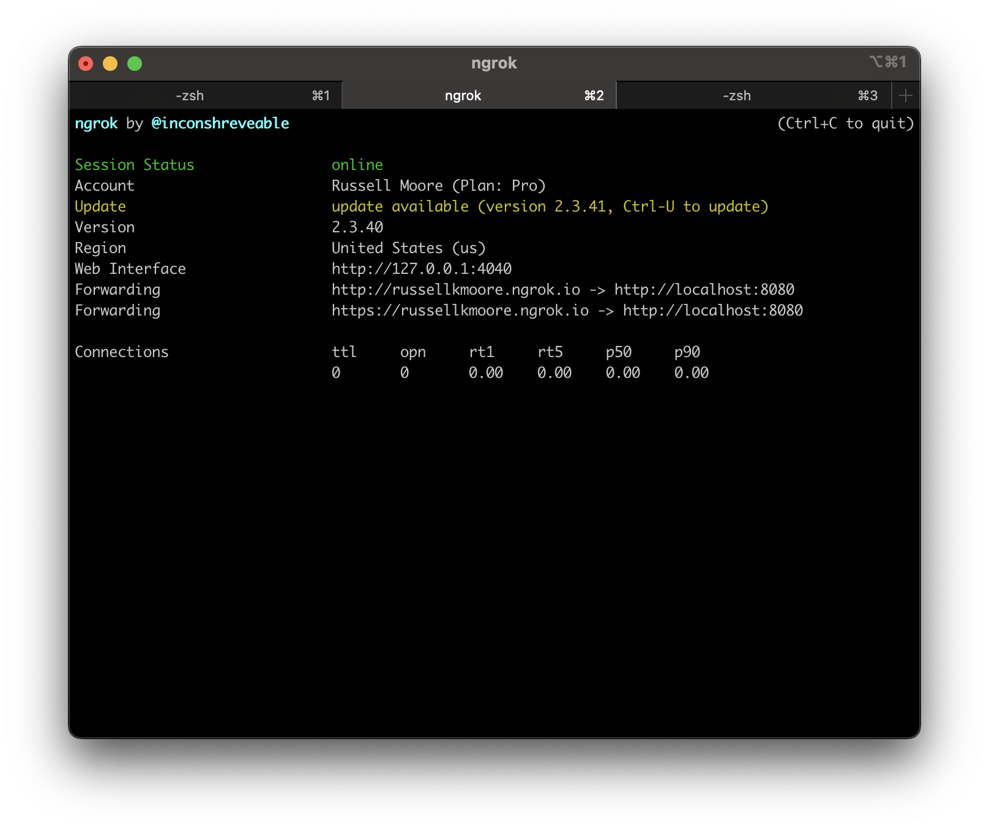989x829 pixels.
Task: Click the Web Interface URL http://127.0.0.1:4040
Action: [422, 269]
